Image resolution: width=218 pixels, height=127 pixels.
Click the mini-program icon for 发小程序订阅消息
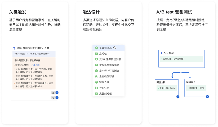(x=96, y=71)
